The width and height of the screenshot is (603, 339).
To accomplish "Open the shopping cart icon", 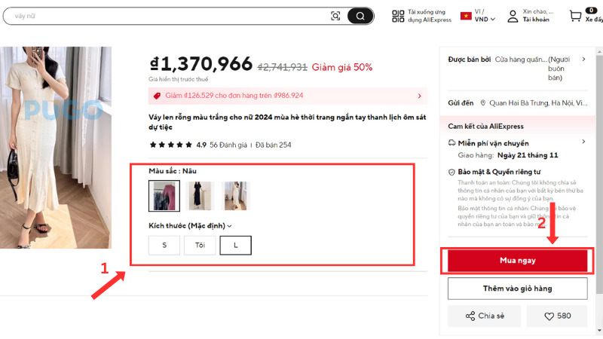I will pyautogui.click(x=576, y=16).
